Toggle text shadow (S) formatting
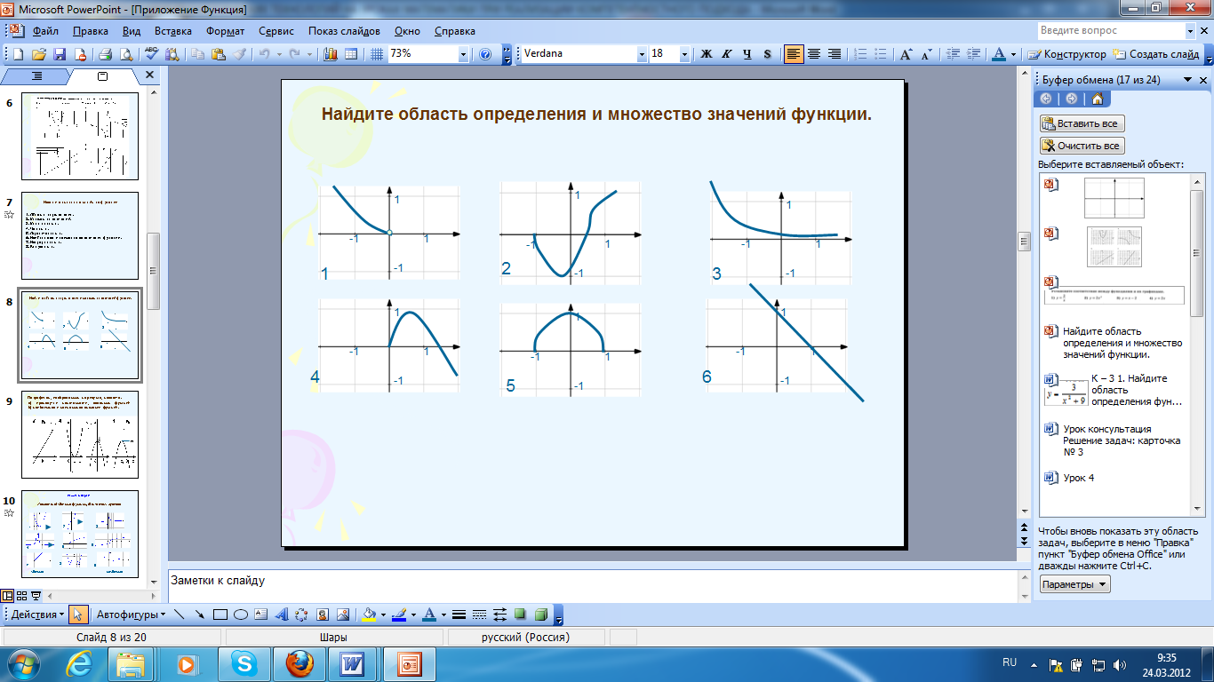This screenshot has width=1214, height=682. coord(767,54)
